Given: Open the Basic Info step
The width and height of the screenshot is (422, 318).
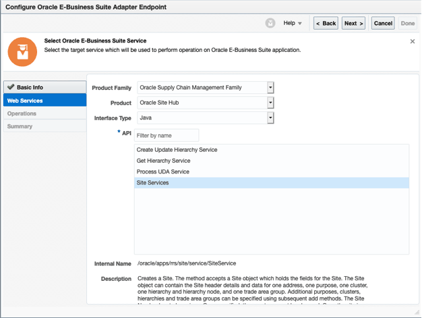Looking at the screenshot, I should click(30, 87).
